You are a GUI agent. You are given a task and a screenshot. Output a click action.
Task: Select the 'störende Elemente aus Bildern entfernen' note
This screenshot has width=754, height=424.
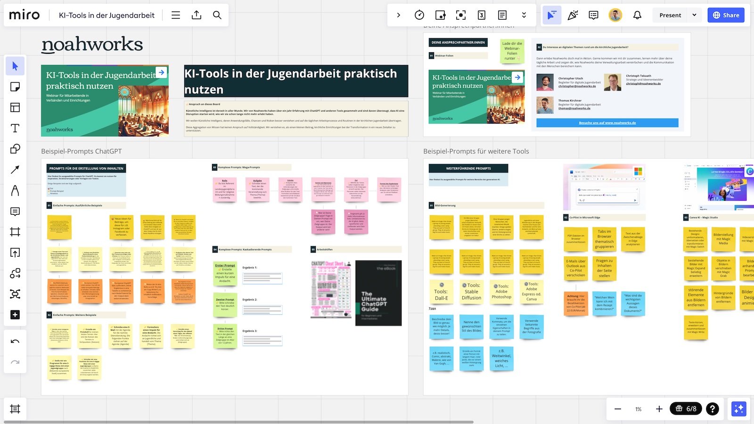pyautogui.click(x=696, y=297)
